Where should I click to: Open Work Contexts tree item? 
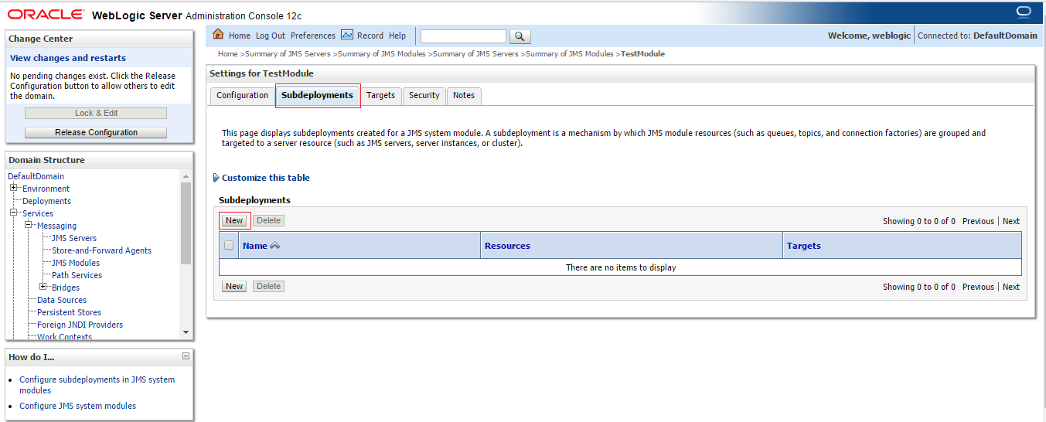coord(64,337)
